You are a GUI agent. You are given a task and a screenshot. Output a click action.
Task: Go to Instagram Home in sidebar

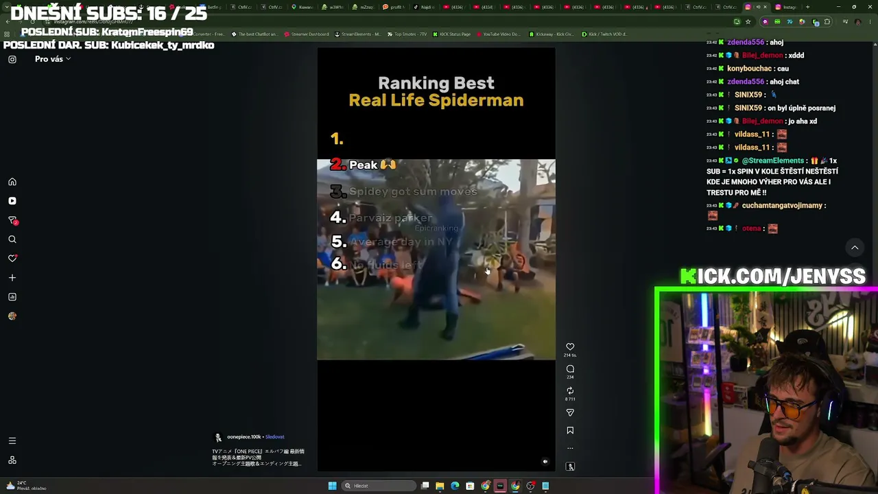click(x=12, y=182)
